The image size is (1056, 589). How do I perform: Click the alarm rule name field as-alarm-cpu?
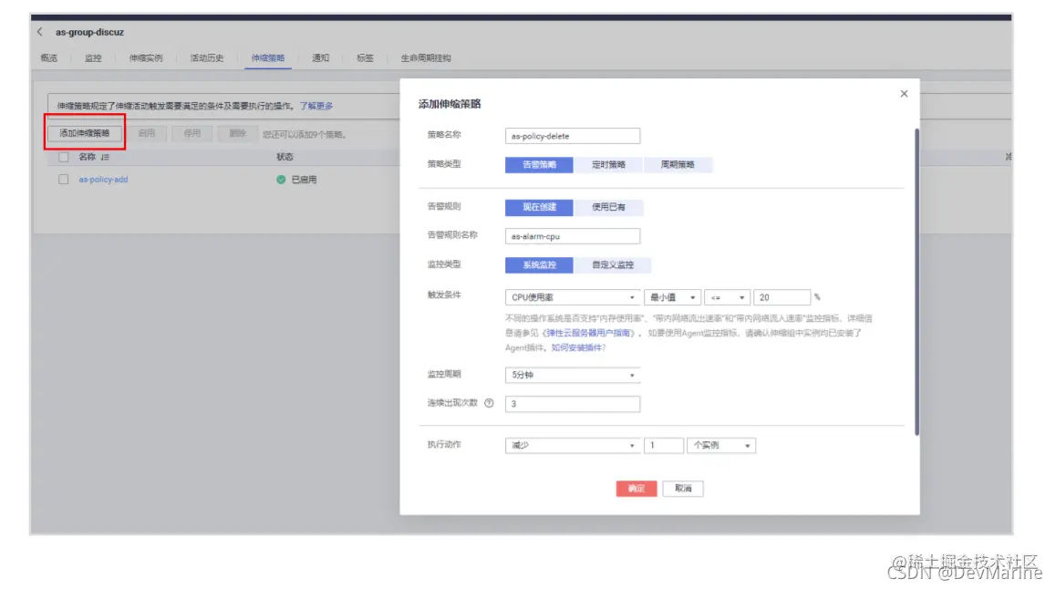(x=573, y=236)
